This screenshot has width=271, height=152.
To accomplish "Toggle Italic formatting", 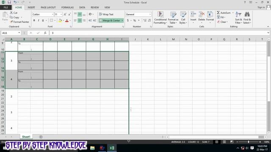I will pyautogui.click(x=39, y=21).
